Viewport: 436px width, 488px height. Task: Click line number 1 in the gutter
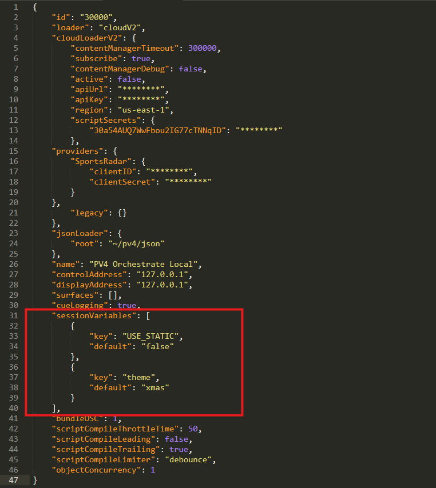coord(16,7)
